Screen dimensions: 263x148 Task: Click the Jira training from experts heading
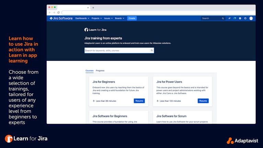[x=103, y=38]
